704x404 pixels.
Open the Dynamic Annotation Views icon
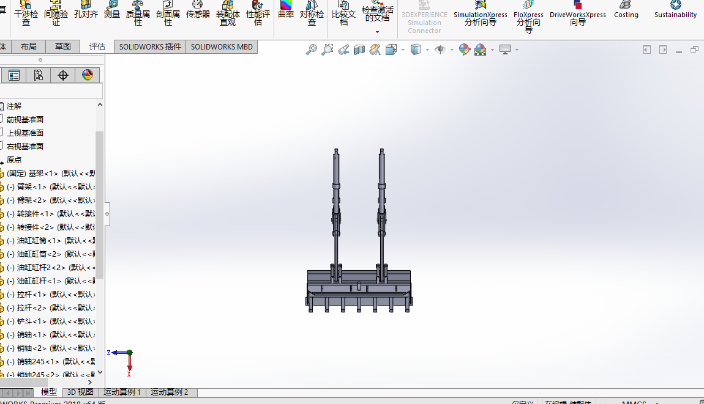[375, 50]
